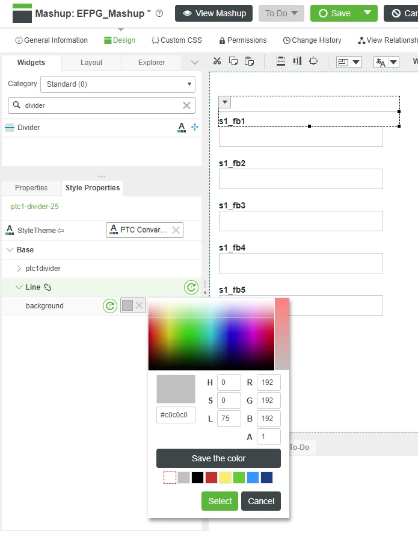Click the Copy icon in the toolbar
Image resolution: width=418 pixels, height=533 pixels.
(x=232, y=61)
